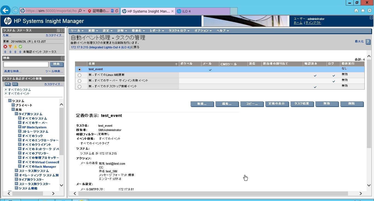374x201 pixels.
Task: Click the compatibility view icon in address bar
Action: (x=112, y=11)
